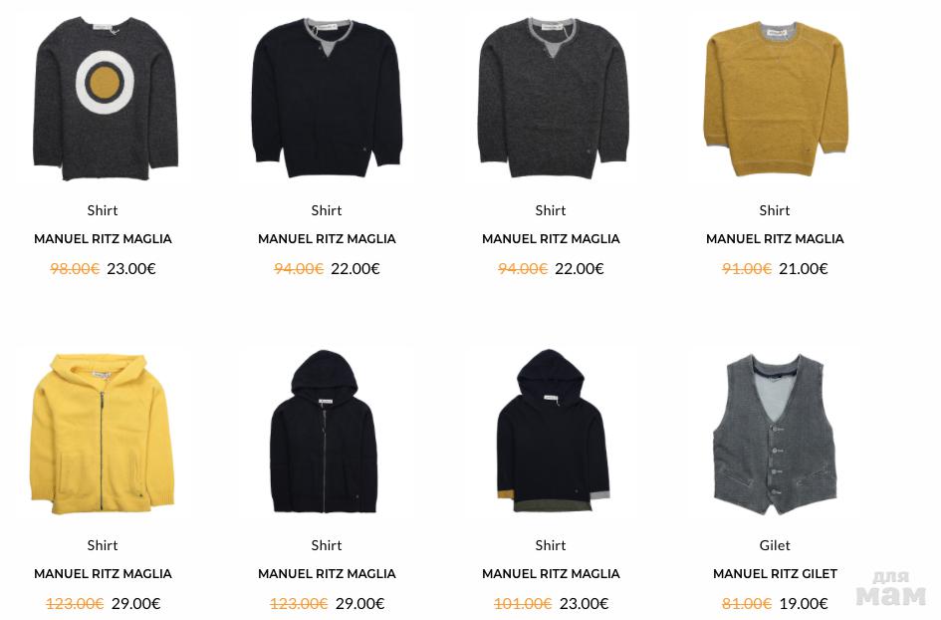Click Shirt label under yellow hoodie
This screenshot has width=941, height=620.
[103, 545]
